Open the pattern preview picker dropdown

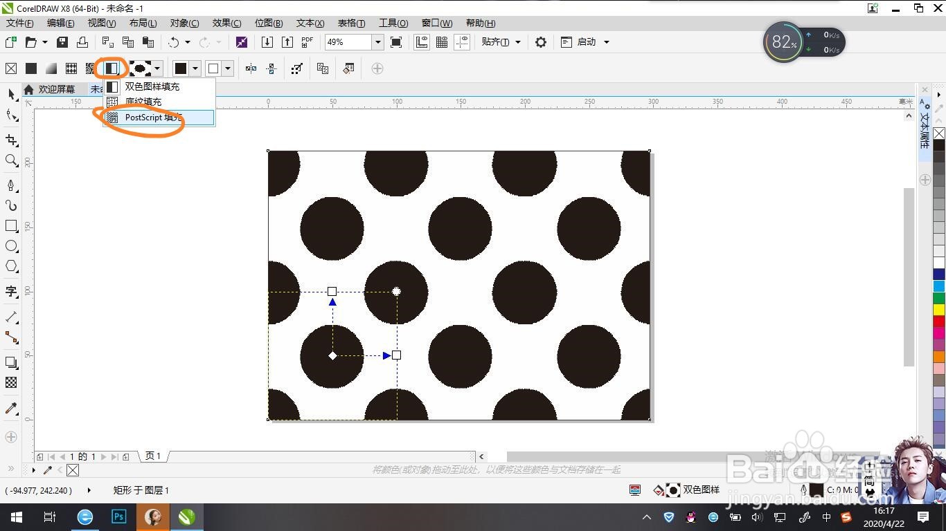pos(159,68)
